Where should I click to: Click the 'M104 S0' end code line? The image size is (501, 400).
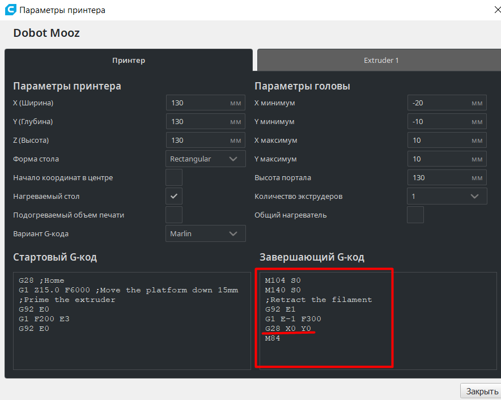(283, 280)
